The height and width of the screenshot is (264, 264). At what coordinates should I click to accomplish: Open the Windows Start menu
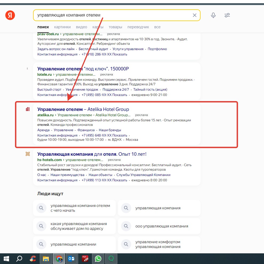click(6, 259)
